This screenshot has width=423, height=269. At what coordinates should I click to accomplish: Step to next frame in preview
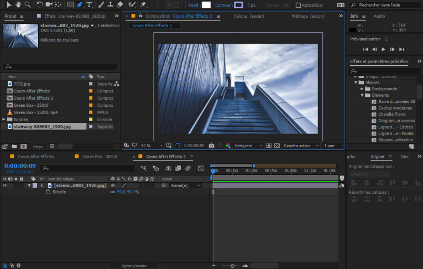pyautogui.click(x=393, y=49)
